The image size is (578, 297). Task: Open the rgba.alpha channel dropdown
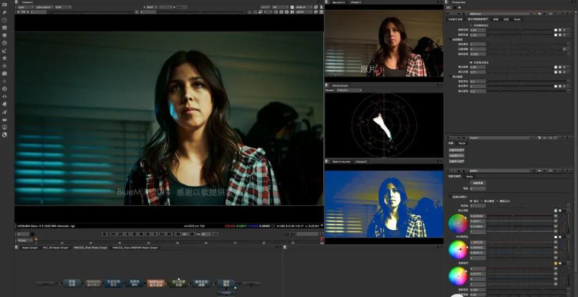click(x=44, y=7)
